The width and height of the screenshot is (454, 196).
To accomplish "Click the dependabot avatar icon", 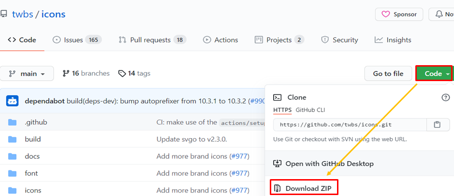I will click(x=13, y=101).
